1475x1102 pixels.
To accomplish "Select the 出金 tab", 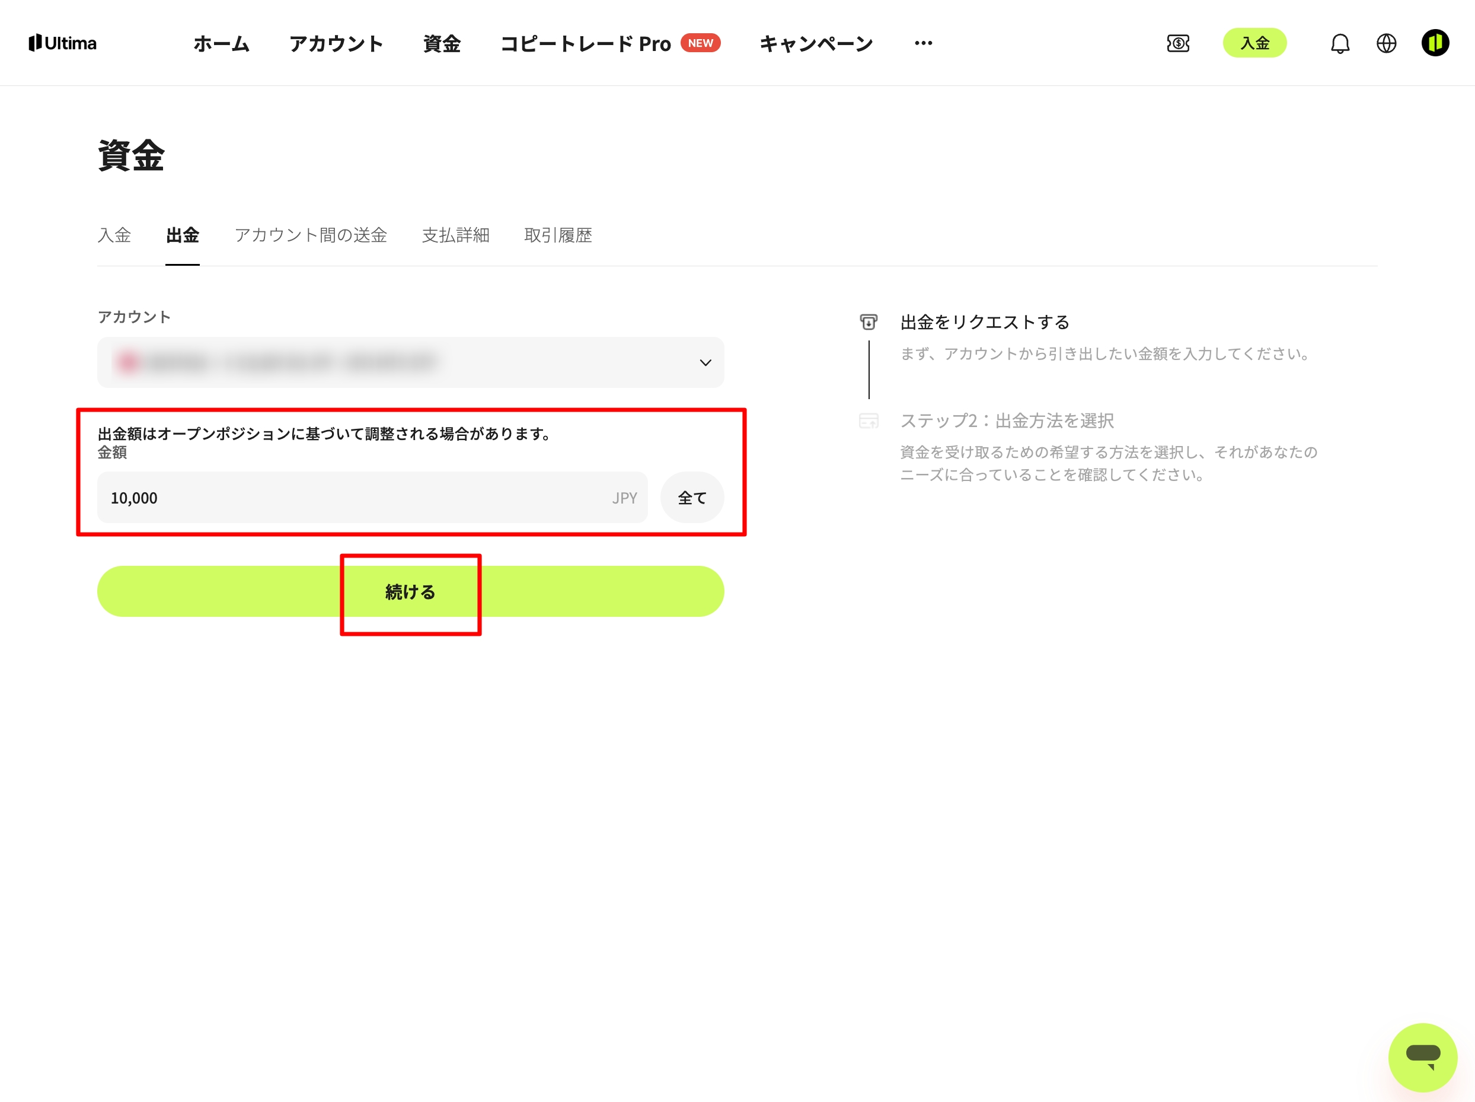I will click(183, 235).
